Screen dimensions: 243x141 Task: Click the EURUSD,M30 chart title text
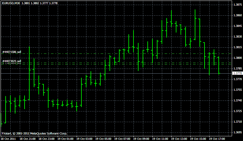[11, 3]
